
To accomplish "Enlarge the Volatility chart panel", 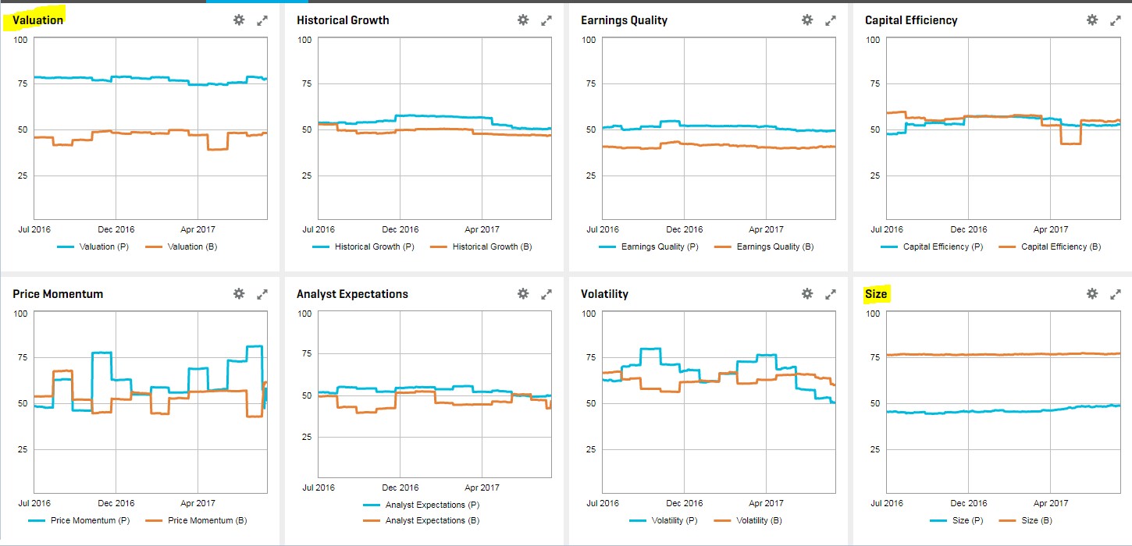I will 831,294.
